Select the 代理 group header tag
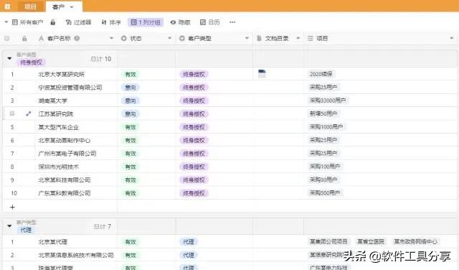 26,230
